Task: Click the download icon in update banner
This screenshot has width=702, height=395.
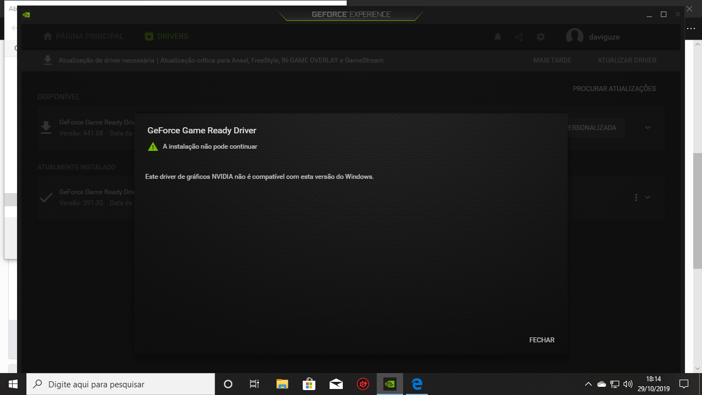Action: 48,60
